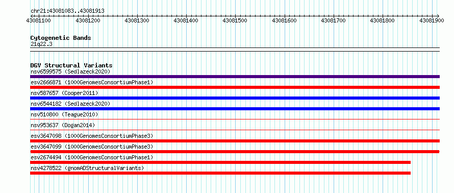This screenshot has height=193, width=454.
Task: Open esv2674494 (1000GenomesConsortiumPhase1) label
Action: (x=92, y=157)
